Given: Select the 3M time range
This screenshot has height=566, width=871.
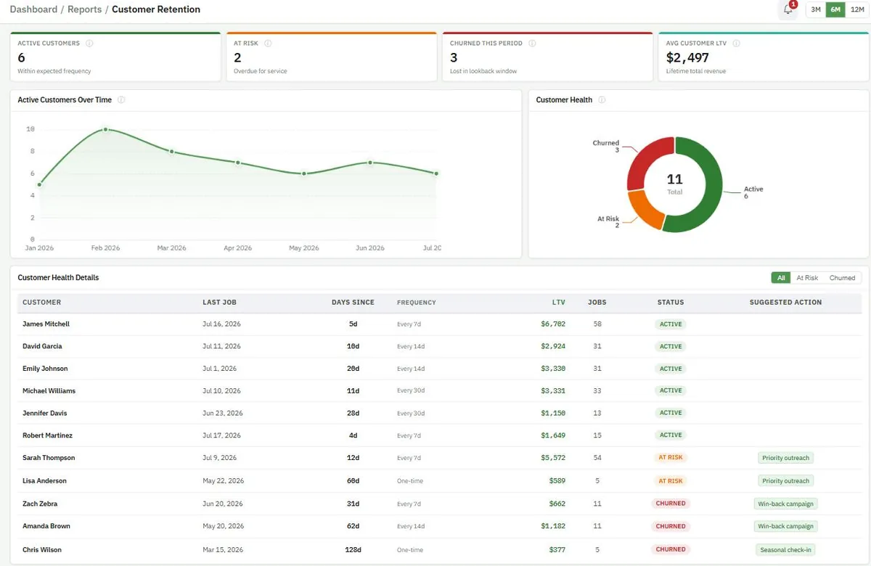Looking at the screenshot, I should tap(816, 9).
